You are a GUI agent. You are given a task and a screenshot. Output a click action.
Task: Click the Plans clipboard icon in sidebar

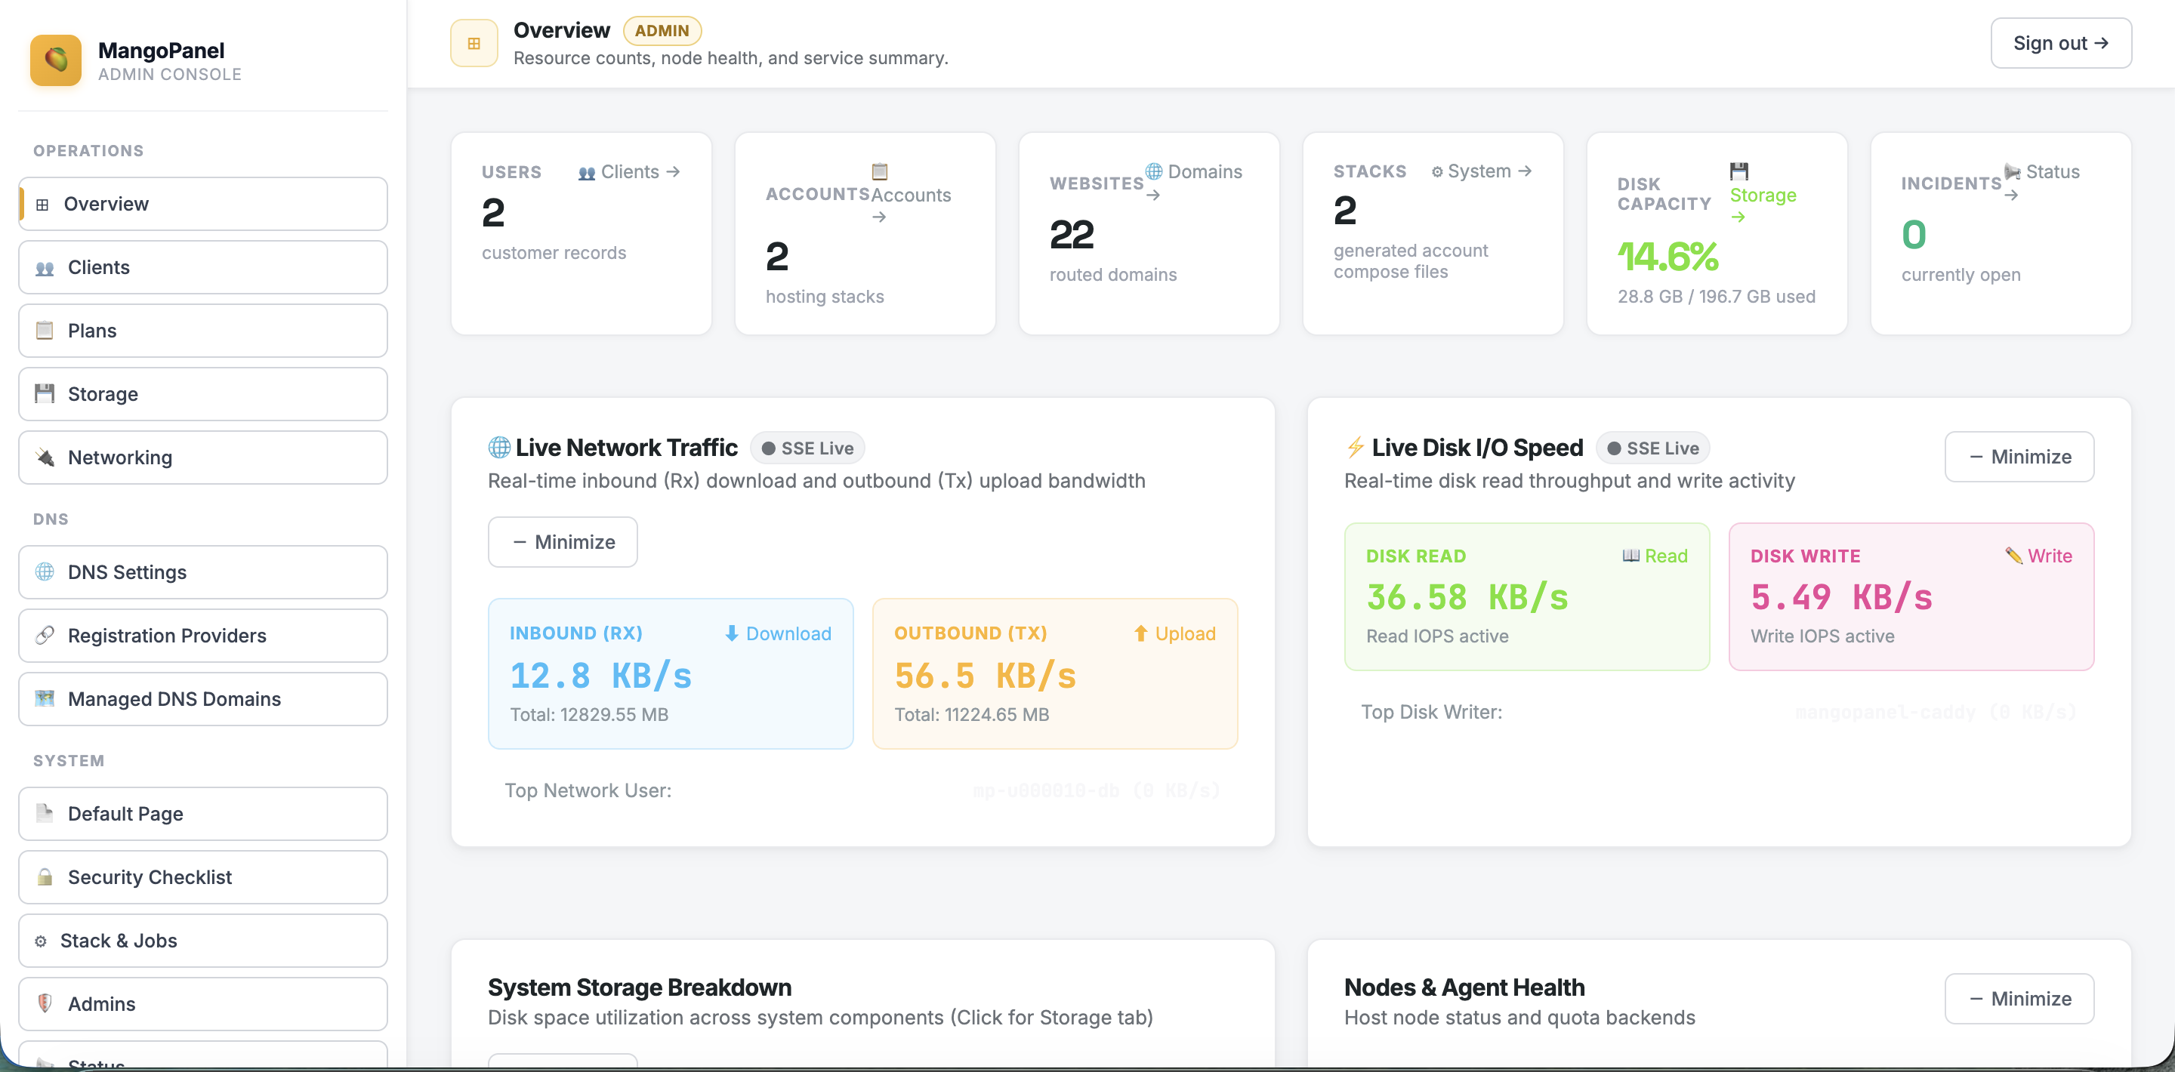point(45,331)
